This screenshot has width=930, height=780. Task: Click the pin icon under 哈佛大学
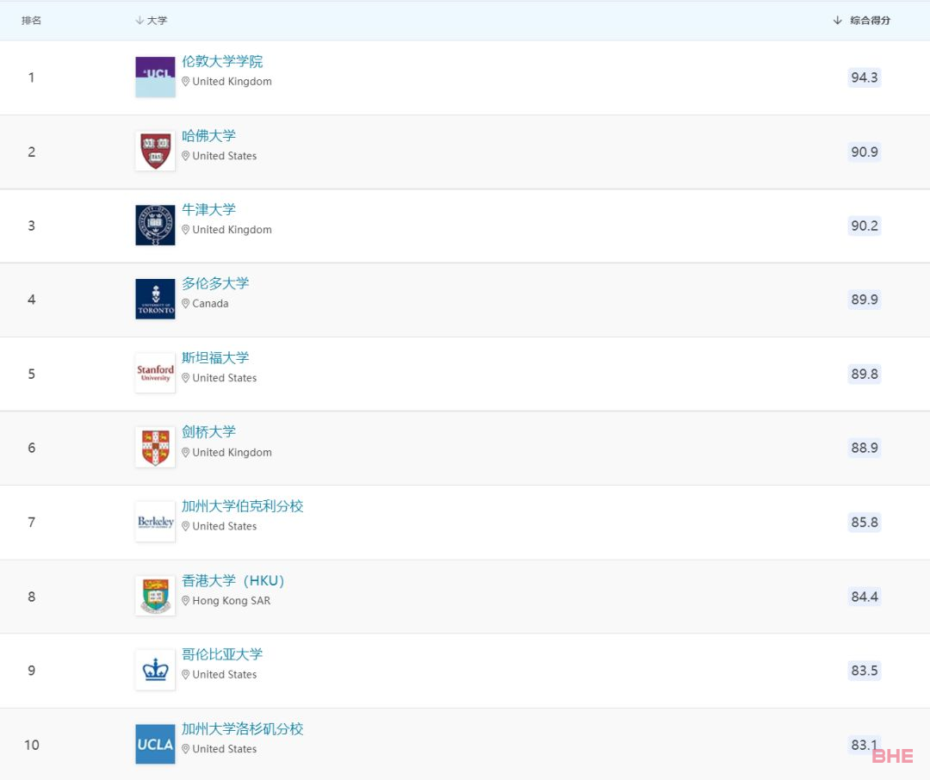pos(186,156)
